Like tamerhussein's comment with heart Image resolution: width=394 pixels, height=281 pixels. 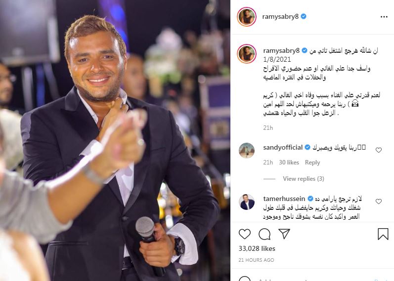coord(379,201)
